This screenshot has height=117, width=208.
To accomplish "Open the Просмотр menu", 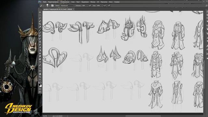I will 104,2.
